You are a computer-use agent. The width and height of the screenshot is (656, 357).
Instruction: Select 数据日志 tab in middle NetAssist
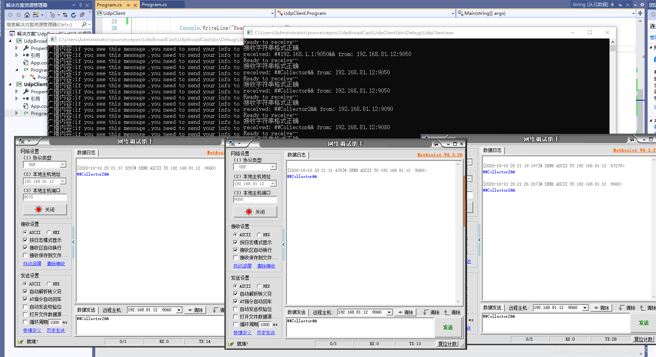coord(296,155)
